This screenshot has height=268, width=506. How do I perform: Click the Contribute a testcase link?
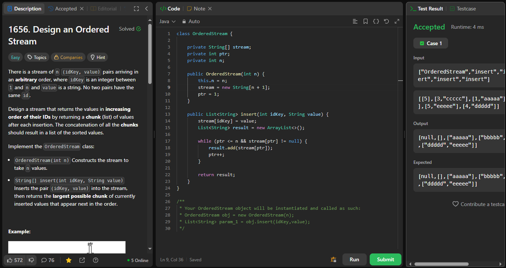479,204
